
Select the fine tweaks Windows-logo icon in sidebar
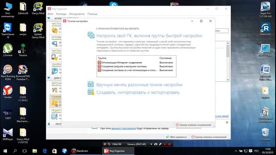[x=55, y=103]
